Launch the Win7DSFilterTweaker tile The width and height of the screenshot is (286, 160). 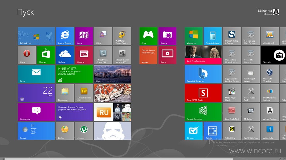(251, 131)
